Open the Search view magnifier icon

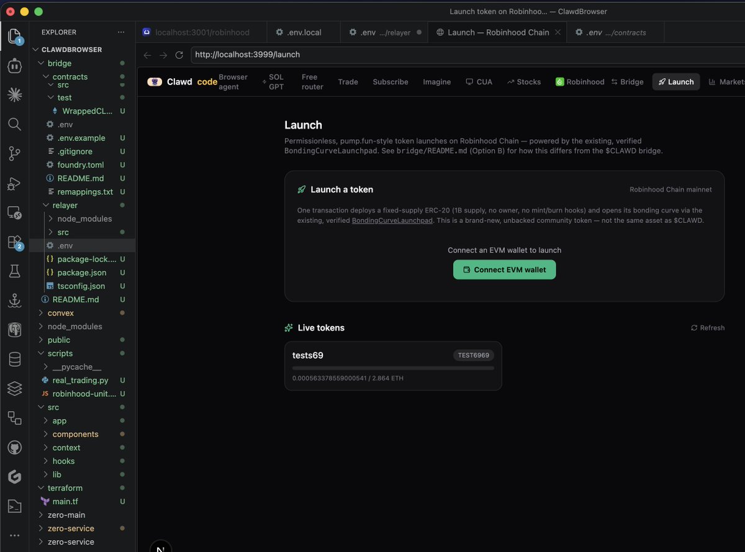point(14,124)
